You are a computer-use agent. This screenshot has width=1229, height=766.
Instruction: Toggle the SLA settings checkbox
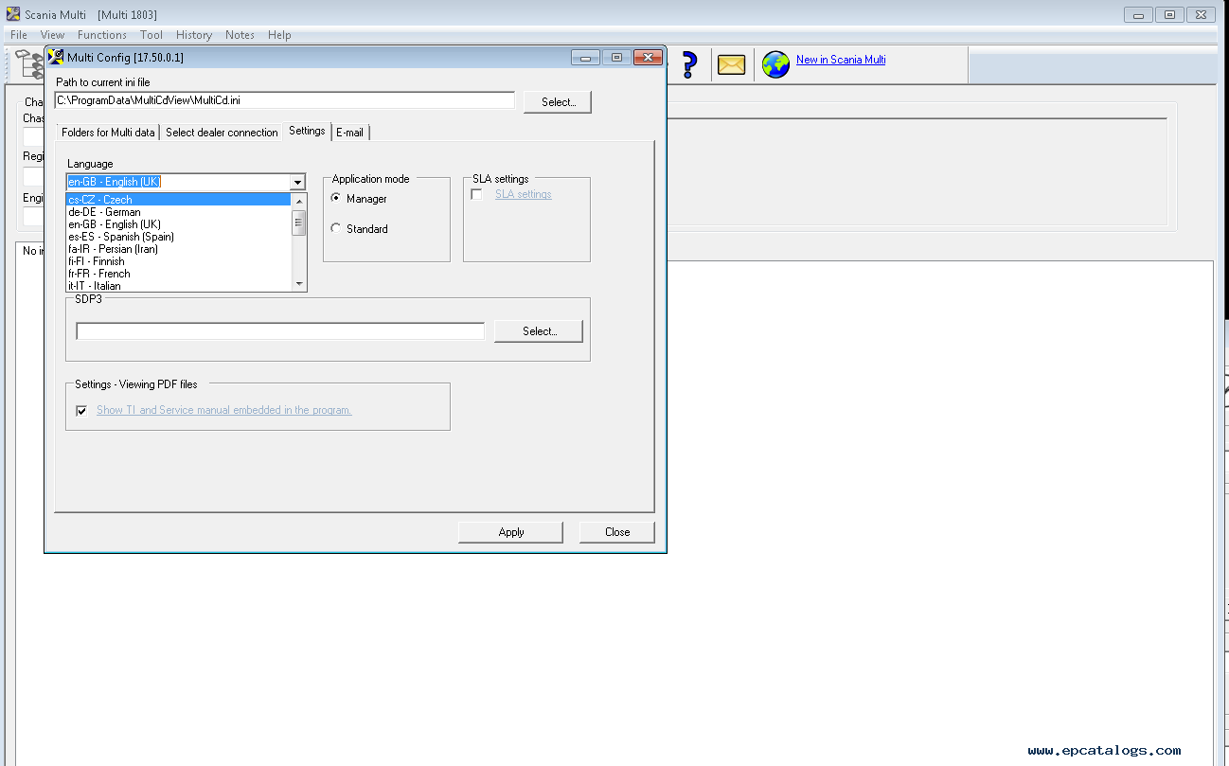coord(476,194)
